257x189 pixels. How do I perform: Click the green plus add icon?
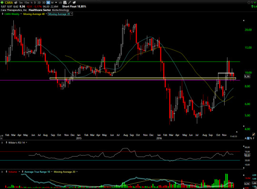(2, 2)
